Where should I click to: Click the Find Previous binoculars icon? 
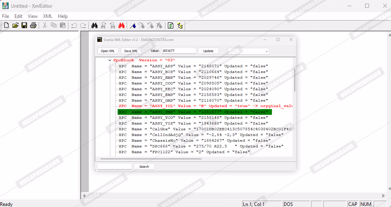pos(112,25)
